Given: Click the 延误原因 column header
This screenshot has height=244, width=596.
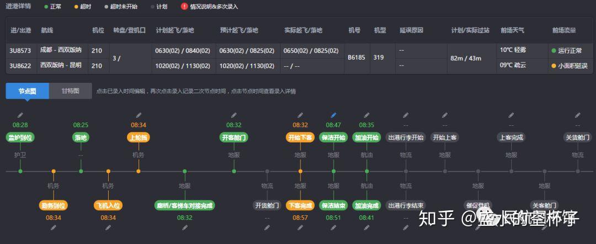Looking at the screenshot, I should 411,30.
